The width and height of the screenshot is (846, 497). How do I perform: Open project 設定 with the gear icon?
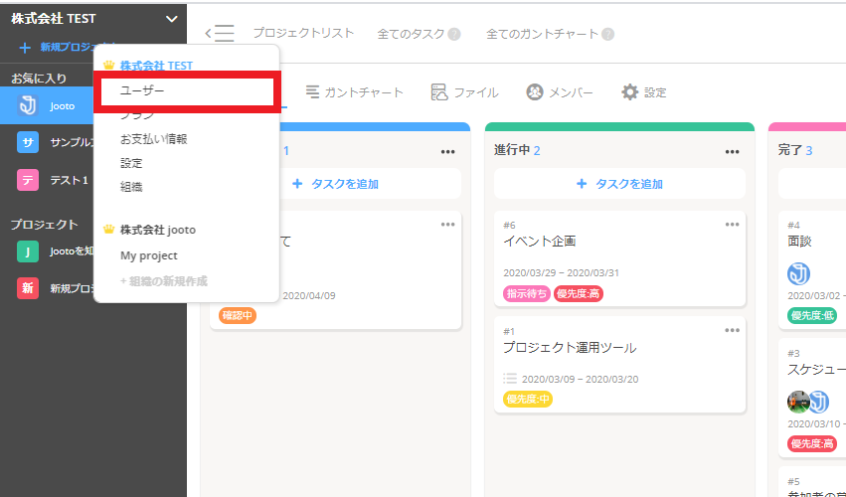pyautogui.click(x=643, y=92)
